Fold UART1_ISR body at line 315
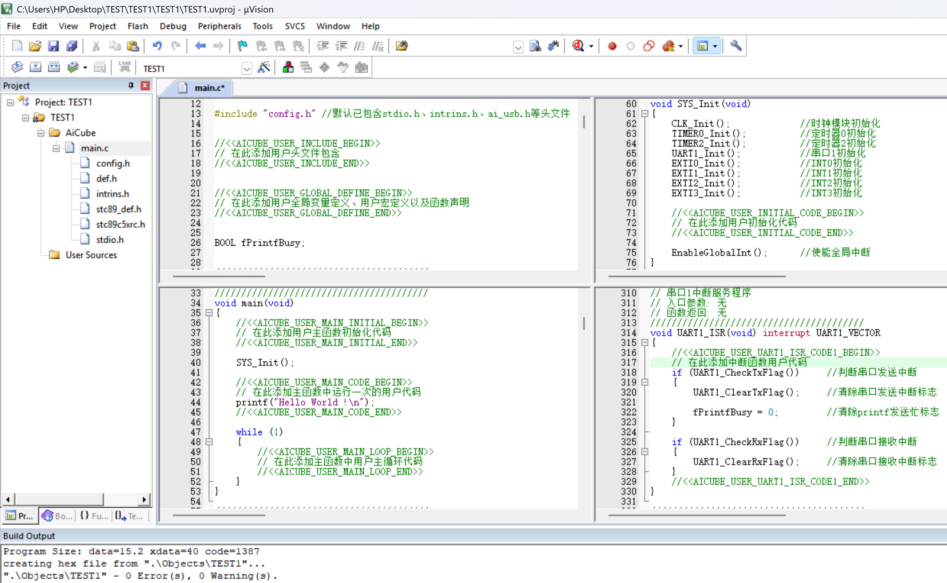947x583 pixels. pyautogui.click(x=644, y=342)
